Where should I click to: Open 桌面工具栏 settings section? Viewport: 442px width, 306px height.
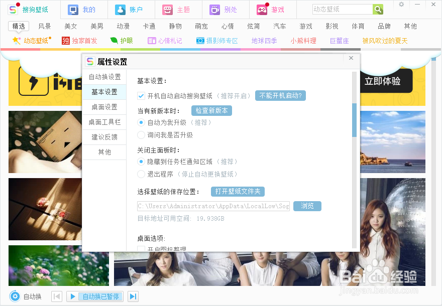tap(104, 122)
